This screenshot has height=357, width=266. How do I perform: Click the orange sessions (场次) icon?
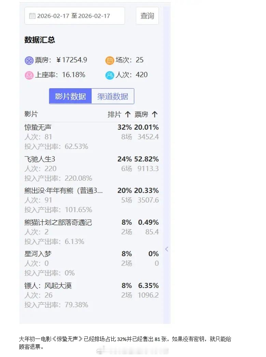pos(110,60)
